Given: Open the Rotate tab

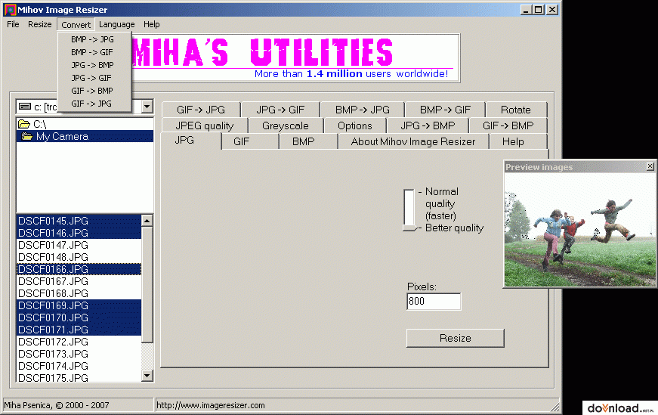Looking at the screenshot, I should tap(516, 110).
